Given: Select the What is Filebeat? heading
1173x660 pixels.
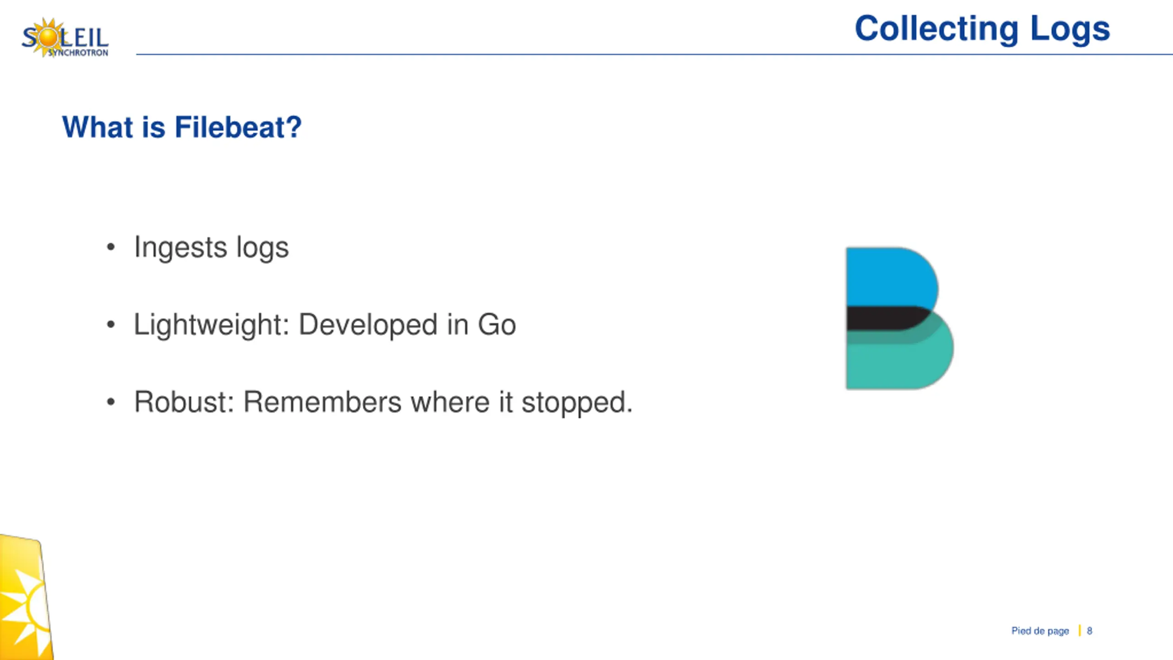Looking at the screenshot, I should coord(182,127).
